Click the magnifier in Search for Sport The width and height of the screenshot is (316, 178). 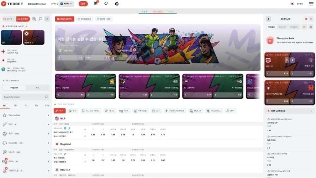tap(46, 97)
